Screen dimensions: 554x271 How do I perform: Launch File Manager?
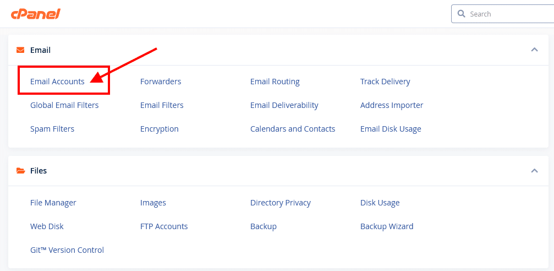point(53,203)
